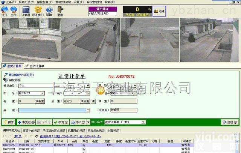241x153 pixels.
Task: Select row J08070072 in voucher table
Action: click(98, 145)
